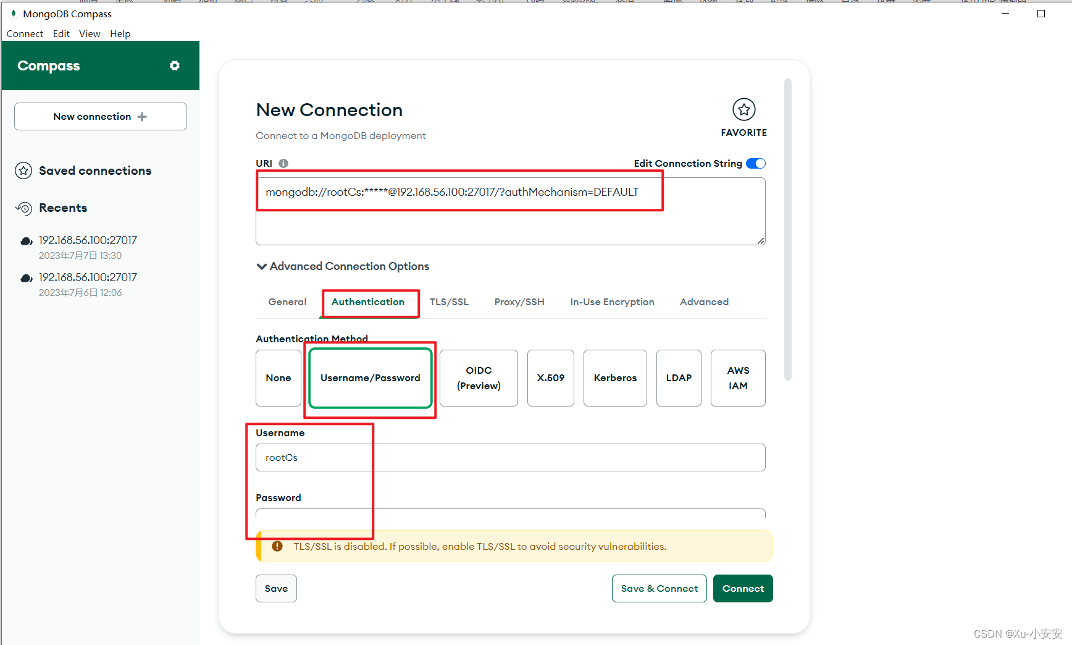Disable the Edit Connection String toggle

point(755,163)
